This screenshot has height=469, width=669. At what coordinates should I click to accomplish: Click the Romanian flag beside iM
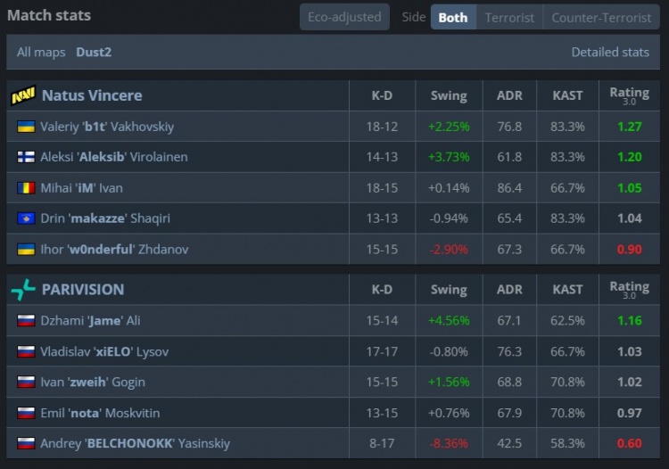coord(26,188)
